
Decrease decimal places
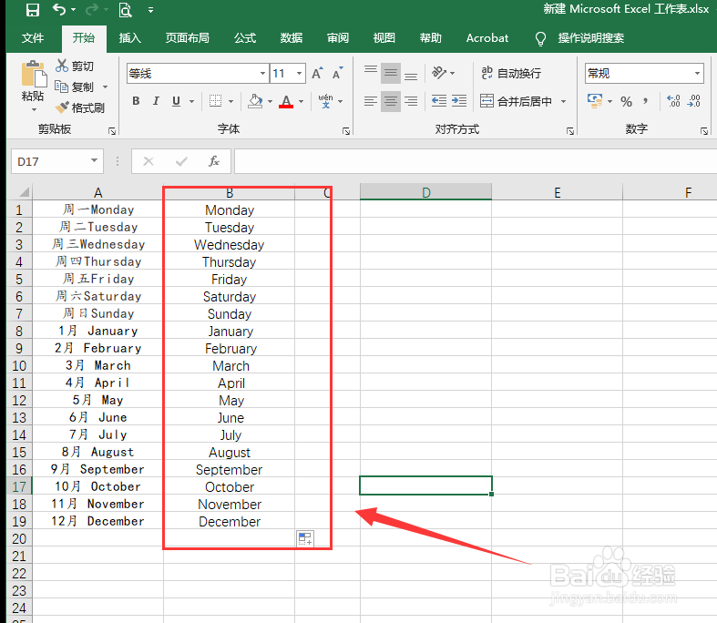[693, 101]
